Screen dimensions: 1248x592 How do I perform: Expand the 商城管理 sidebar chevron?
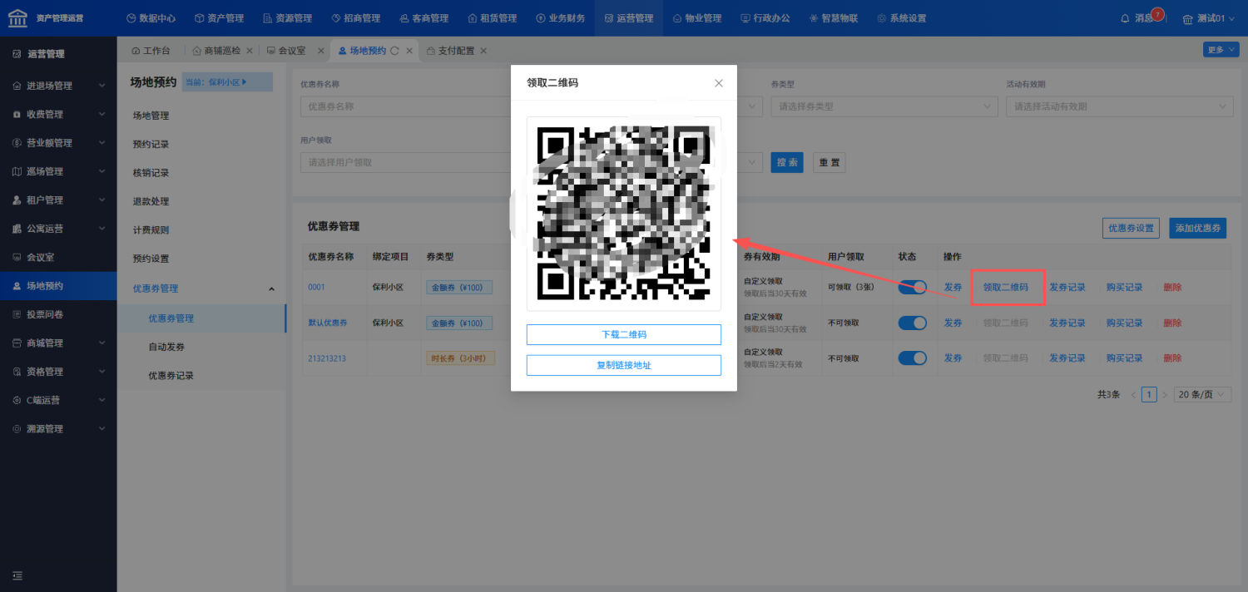pos(102,343)
